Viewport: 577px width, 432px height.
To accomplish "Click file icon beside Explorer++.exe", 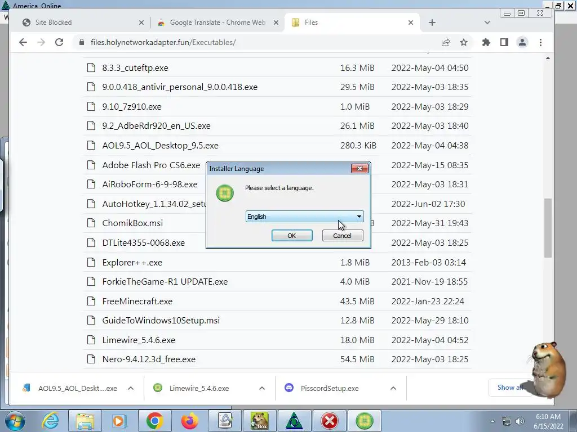I will pos(91,262).
